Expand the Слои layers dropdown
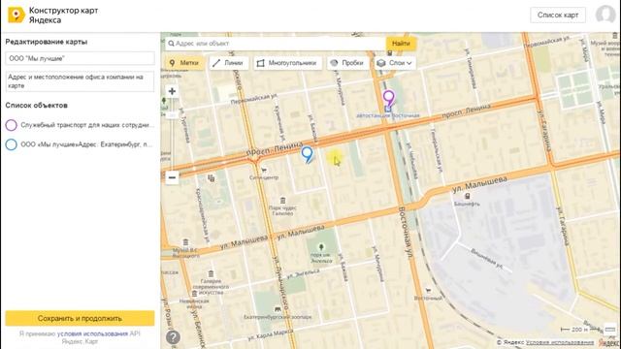Image resolution: width=621 pixels, height=349 pixels. (395, 63)
